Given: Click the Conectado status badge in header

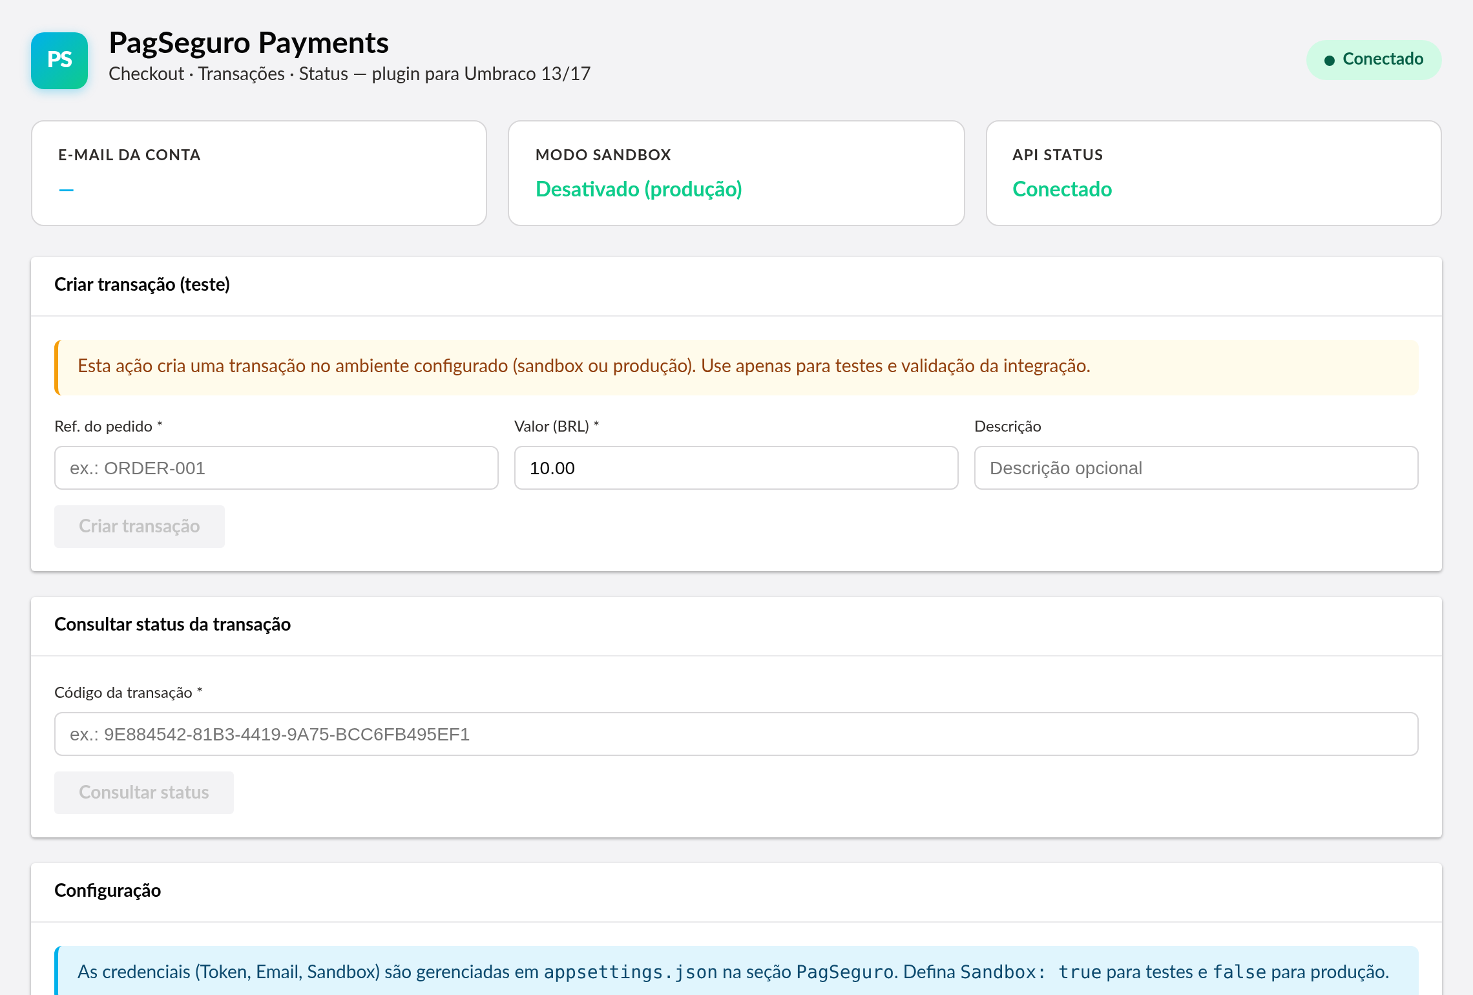Looking at the screenshot, I should 1374,59.
